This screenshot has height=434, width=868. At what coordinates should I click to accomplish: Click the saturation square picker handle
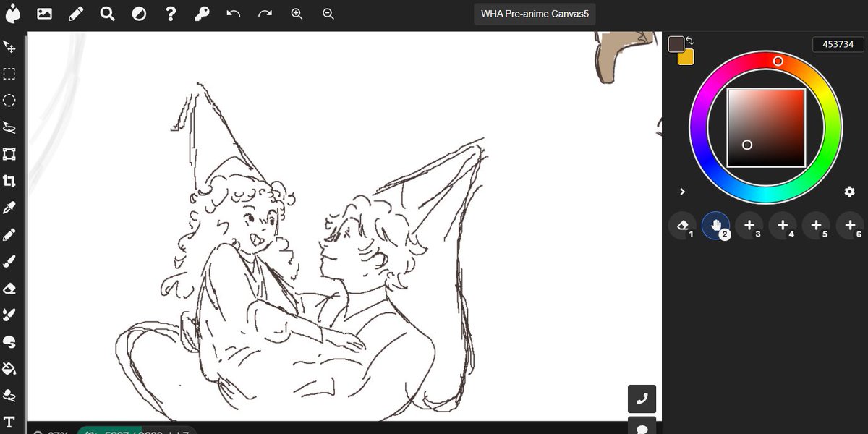tap(747, 145)
